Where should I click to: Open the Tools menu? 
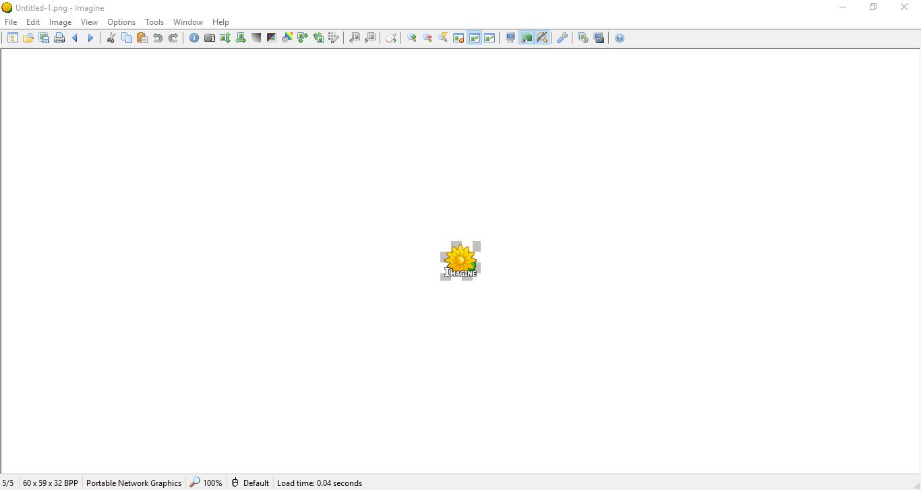[154, 22]
